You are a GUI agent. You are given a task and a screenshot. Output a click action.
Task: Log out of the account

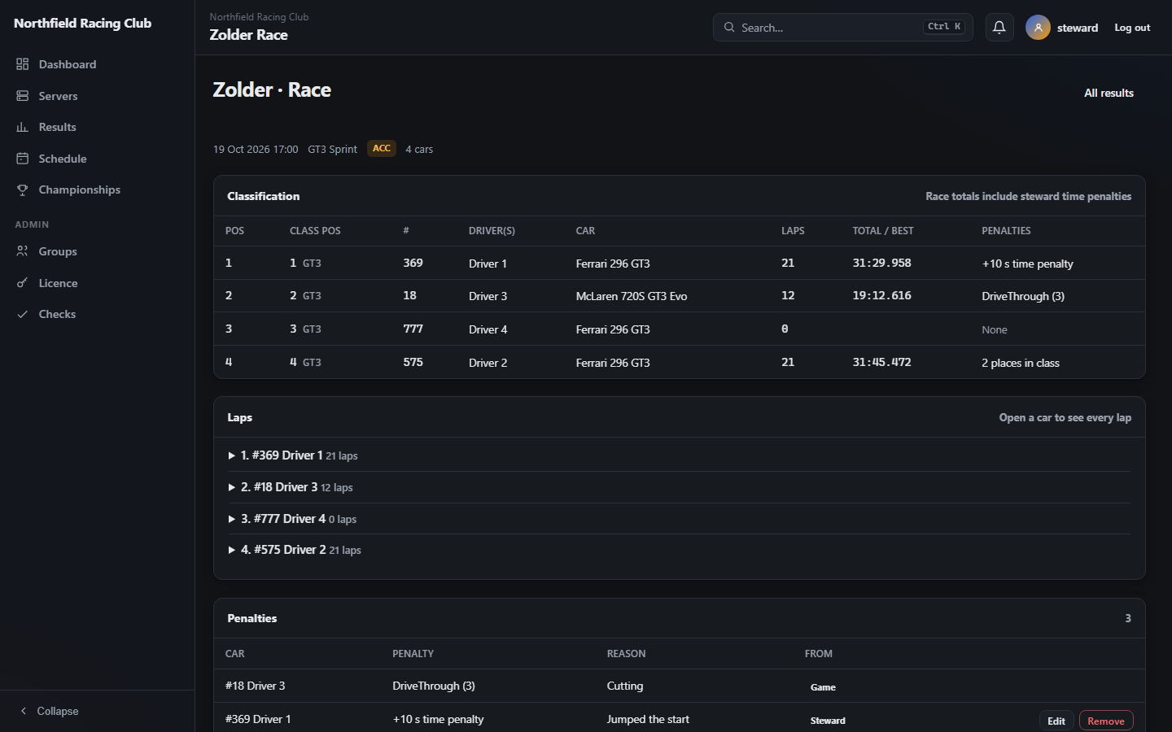pos(1132,28)
